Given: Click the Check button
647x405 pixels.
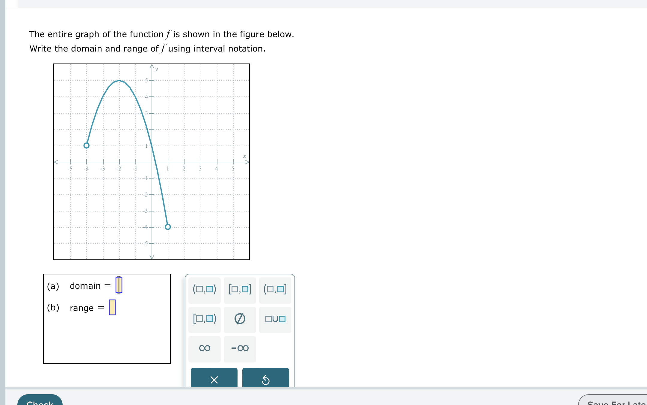Looking at the screenshot, I should 40,402.
